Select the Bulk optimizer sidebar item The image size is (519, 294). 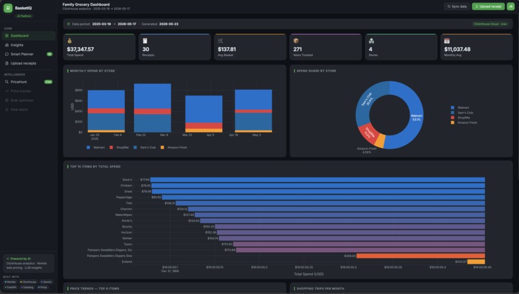(28, 101)
